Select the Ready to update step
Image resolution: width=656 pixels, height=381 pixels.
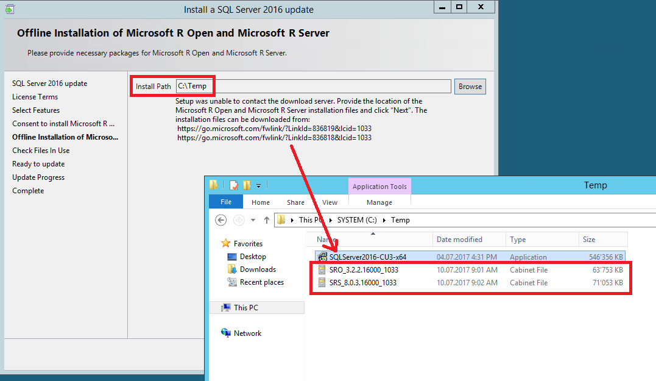pos(38,164)
